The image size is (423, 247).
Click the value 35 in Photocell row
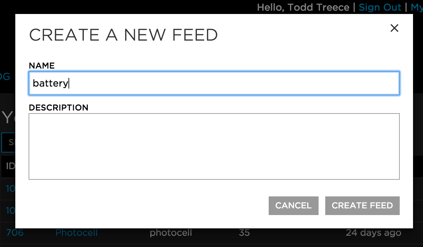(x=244, y=232)
